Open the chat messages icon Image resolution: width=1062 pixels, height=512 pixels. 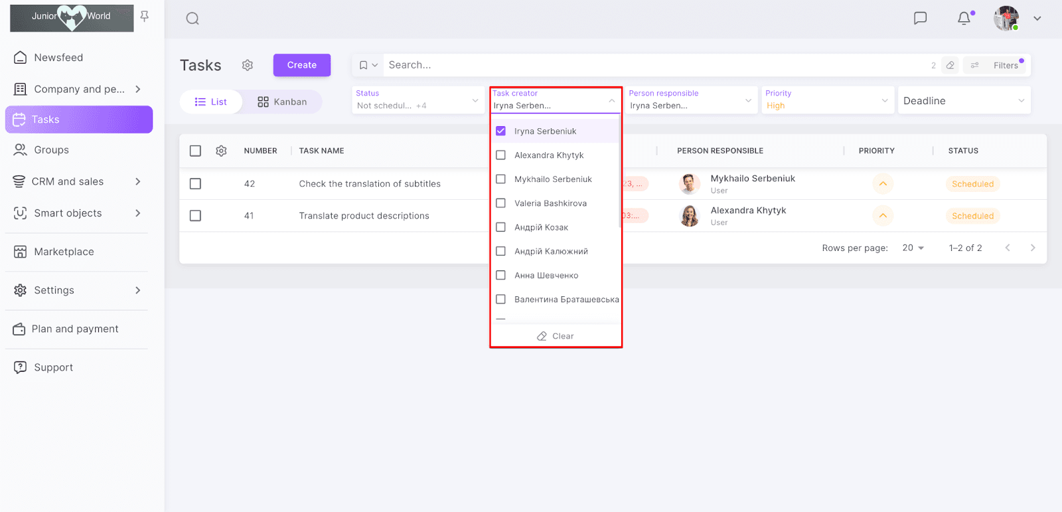[920, 18]
